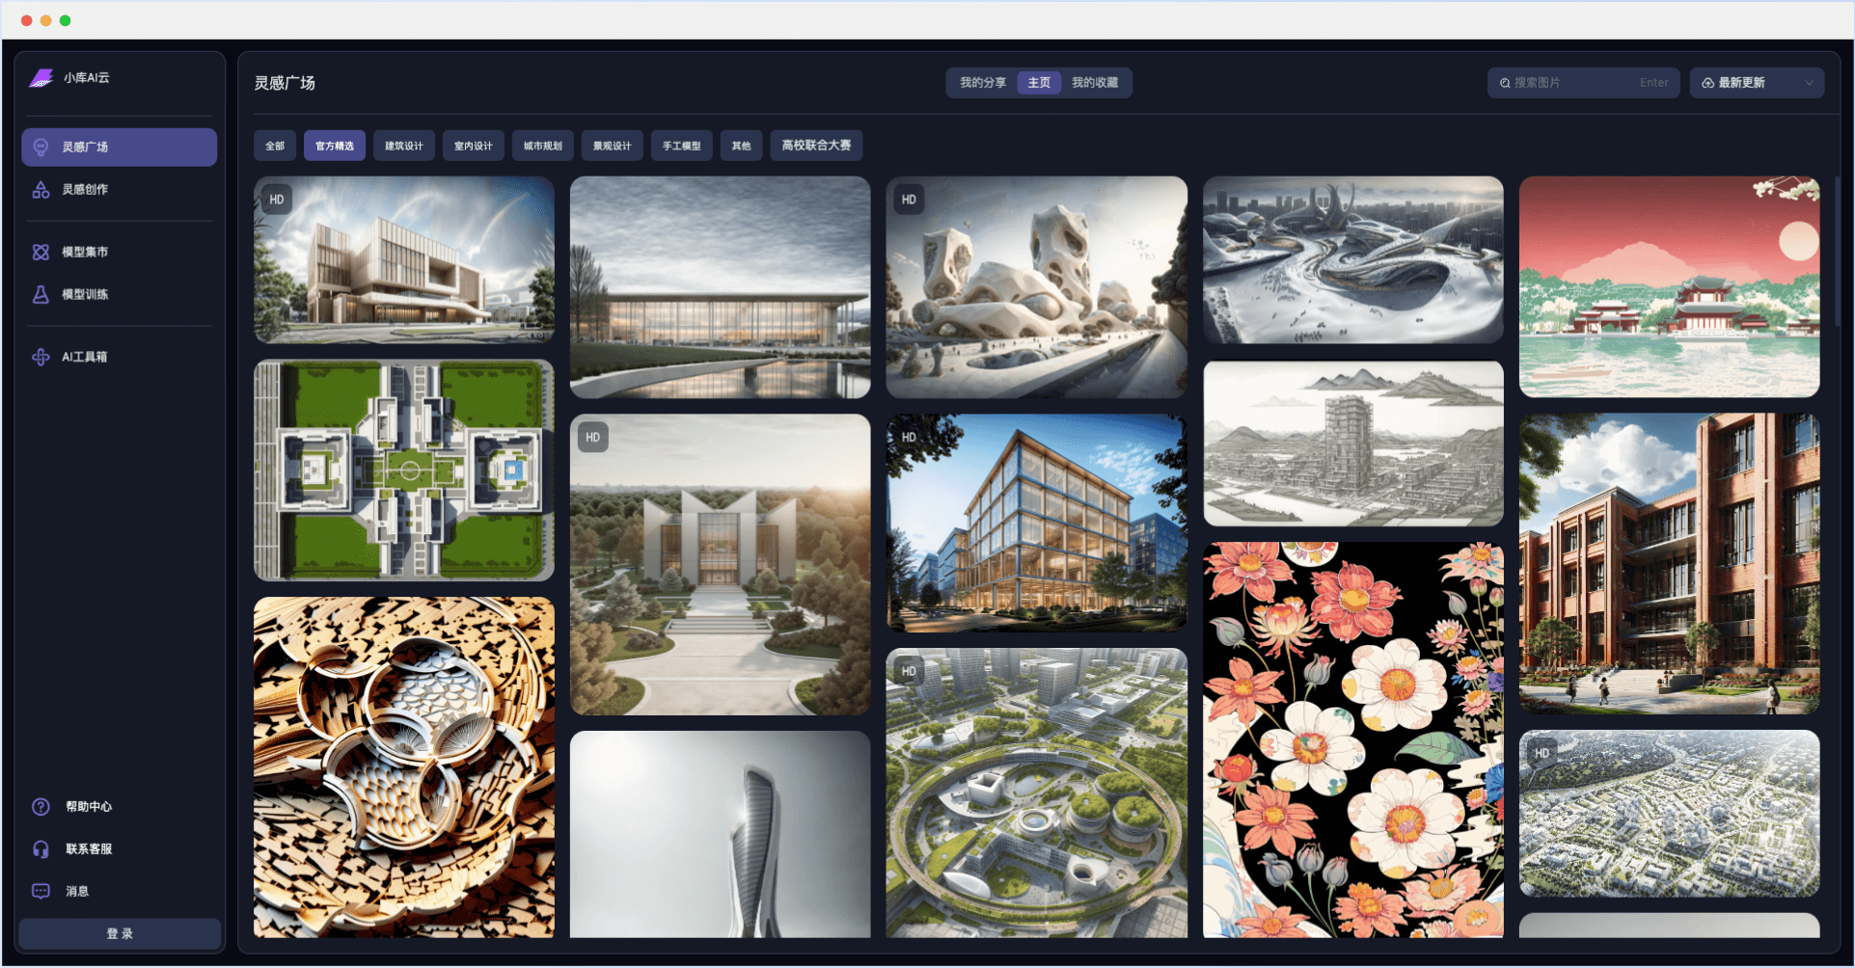Select the 主页 tab
The width and height of the screenshot is (1855, 968).
coord(1039,83)
